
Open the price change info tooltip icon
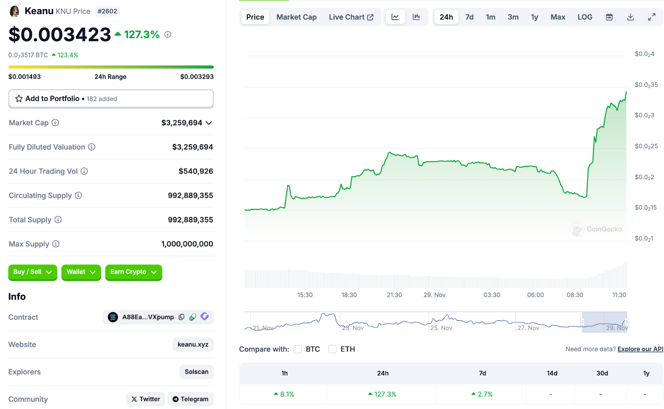point(168,34)
